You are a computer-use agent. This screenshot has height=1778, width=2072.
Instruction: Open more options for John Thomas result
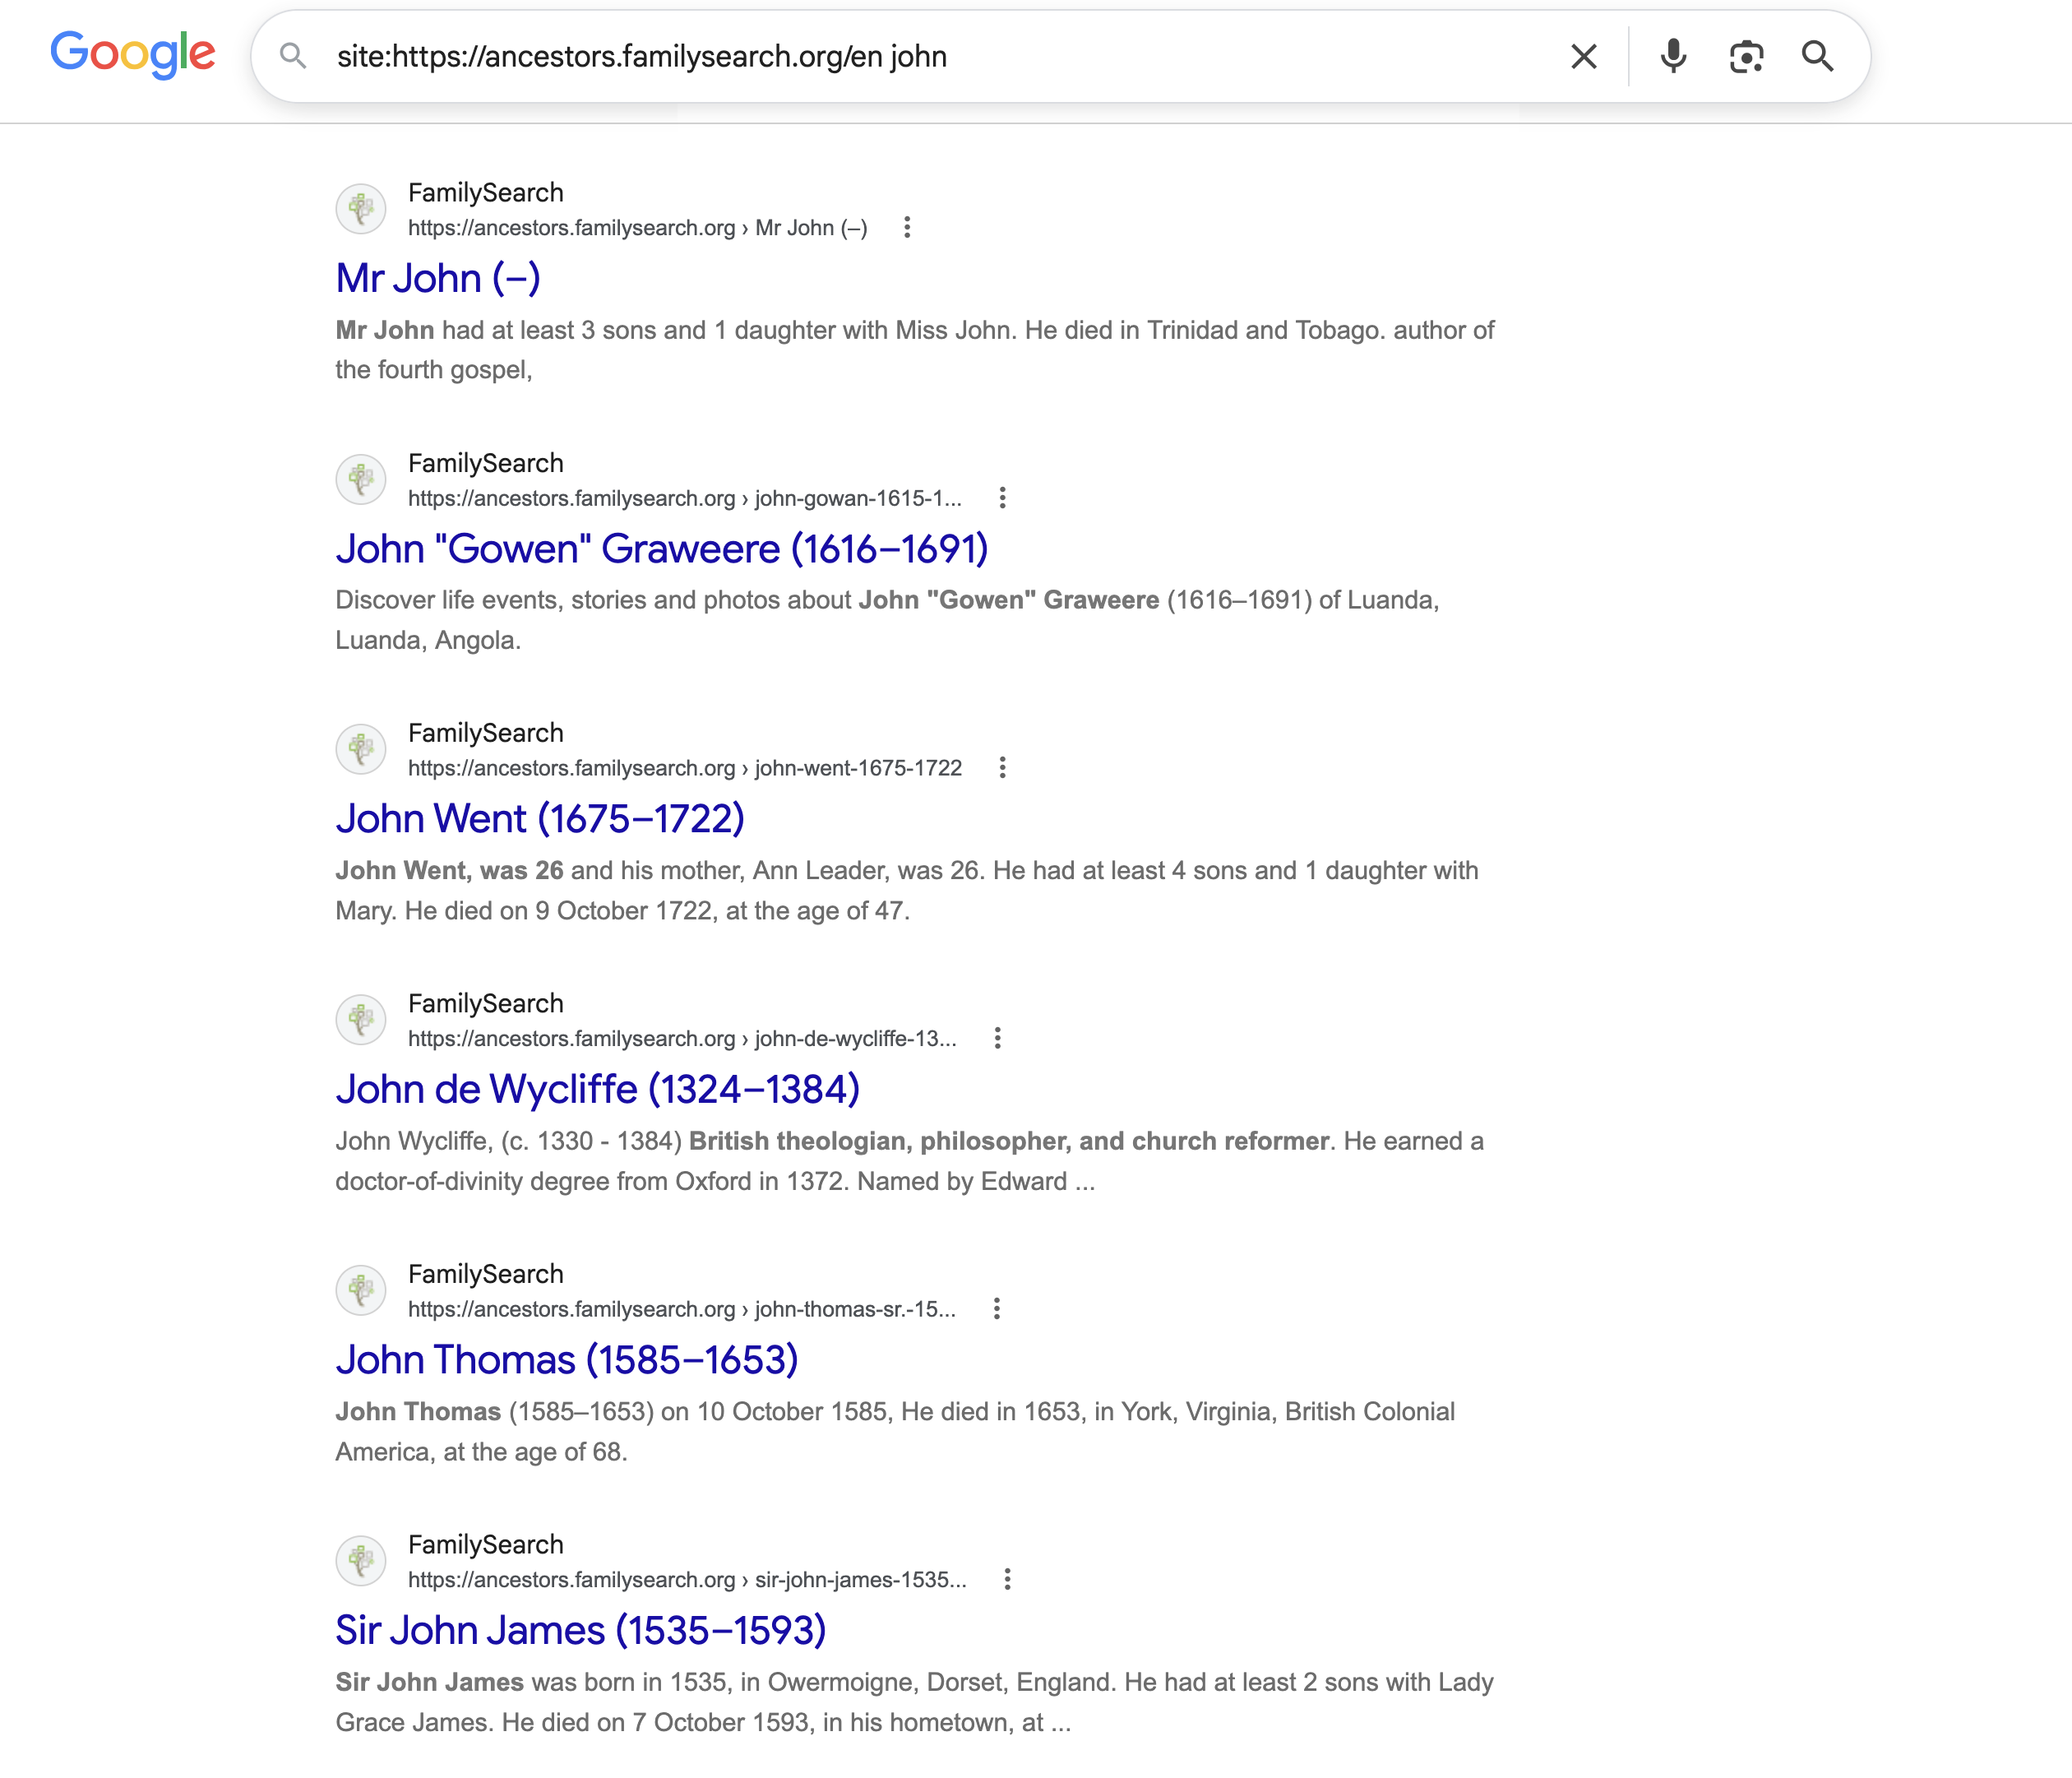(x=996, y=1309)
